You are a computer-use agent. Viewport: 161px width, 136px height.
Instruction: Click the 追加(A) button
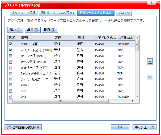[x=16, y=30]
